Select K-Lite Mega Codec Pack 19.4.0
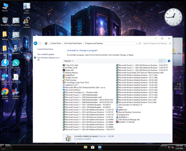Viewport: 186px width, 151px height. point(76,82)
